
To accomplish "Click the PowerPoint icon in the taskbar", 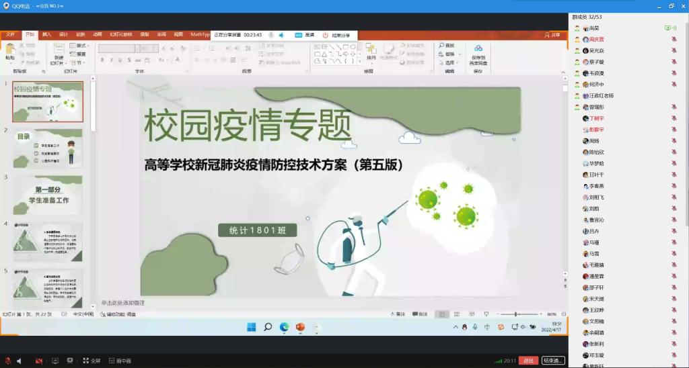I will pos(300,327).
